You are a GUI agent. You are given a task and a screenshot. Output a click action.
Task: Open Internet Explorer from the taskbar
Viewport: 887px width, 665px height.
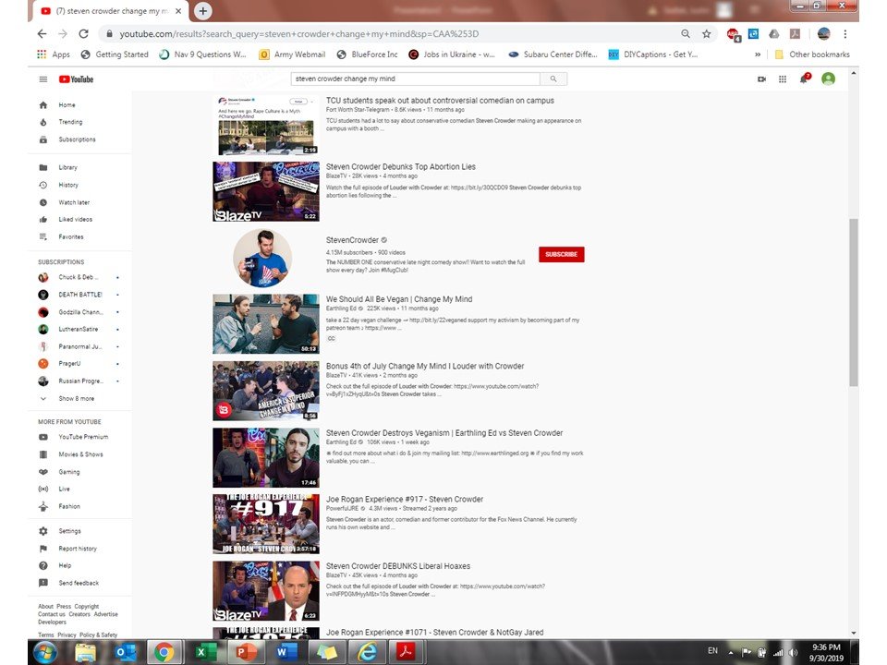click(x=366, y=653)
